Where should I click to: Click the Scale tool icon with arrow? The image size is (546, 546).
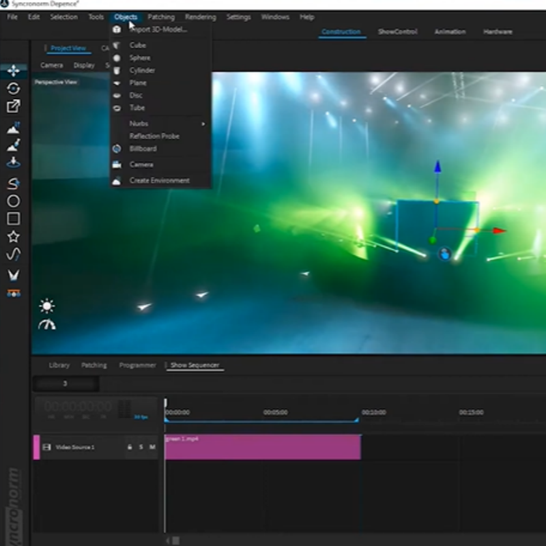point(13,106)
